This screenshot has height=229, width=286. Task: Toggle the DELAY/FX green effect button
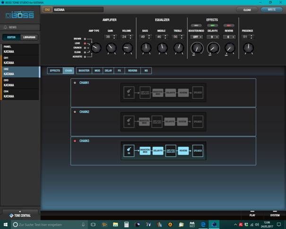[213, 26]
